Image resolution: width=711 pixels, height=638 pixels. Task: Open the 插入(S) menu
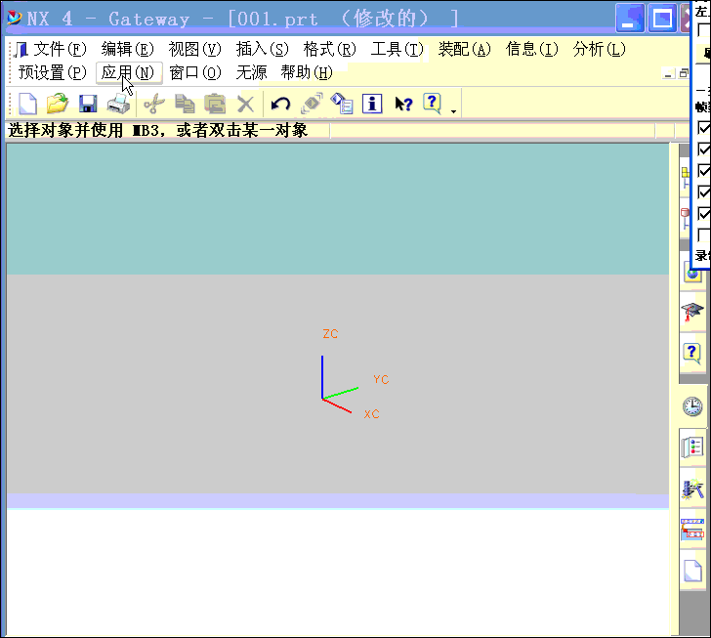pos(262,49)
